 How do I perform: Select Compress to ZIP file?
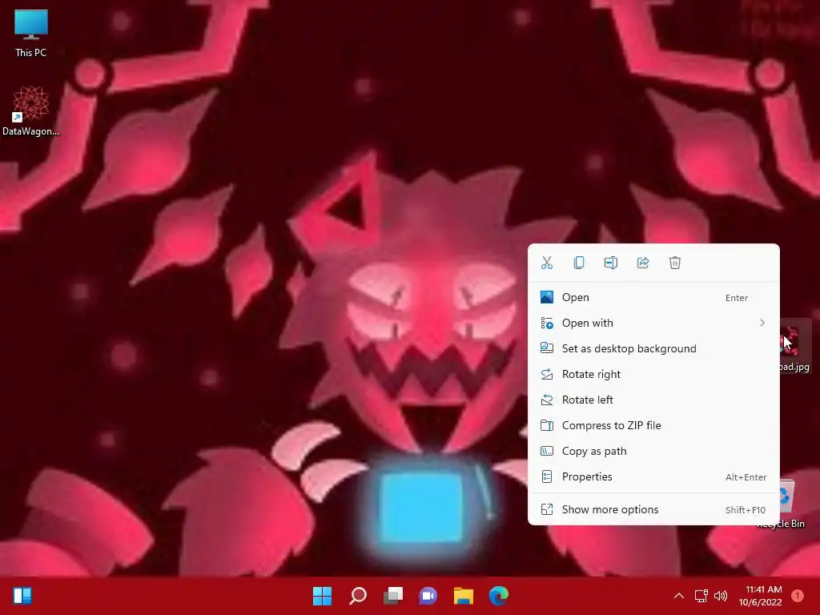pos(653,425)
